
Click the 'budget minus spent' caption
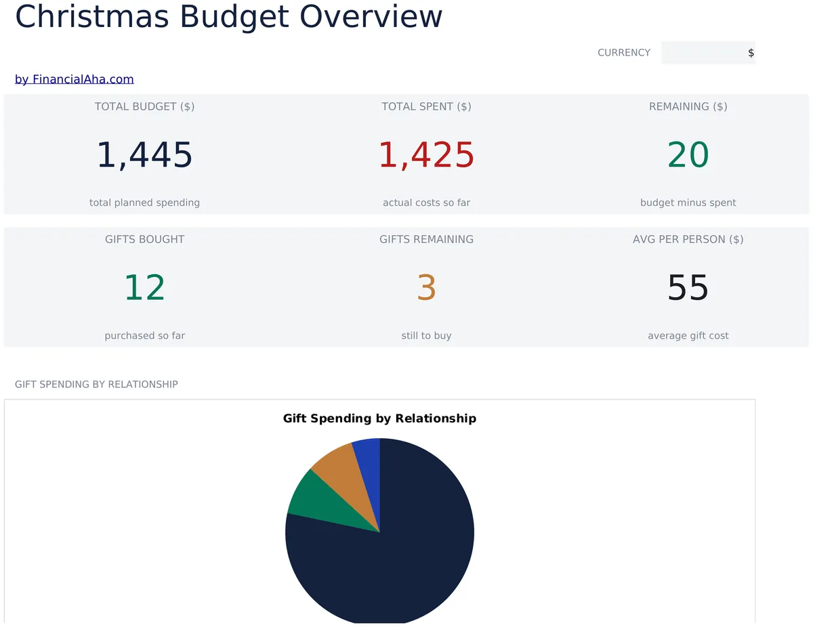(688, 202)
